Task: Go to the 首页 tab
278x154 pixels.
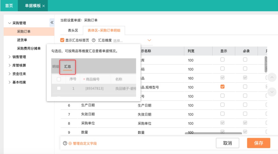Action: coord(9,6)
